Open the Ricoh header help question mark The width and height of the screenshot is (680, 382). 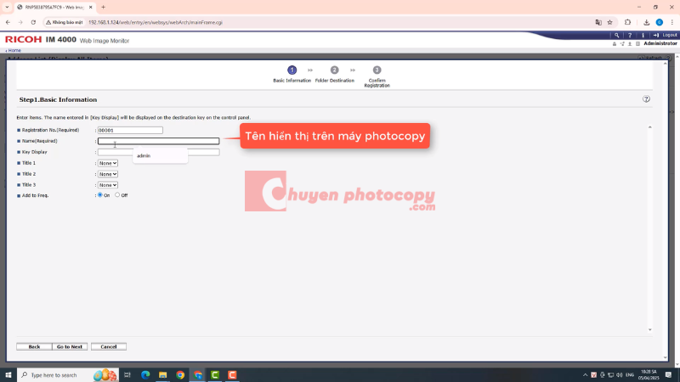tap(630, 35)
